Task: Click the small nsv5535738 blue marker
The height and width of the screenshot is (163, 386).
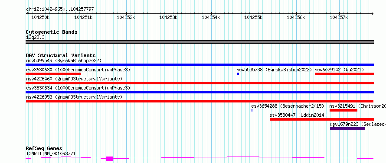Action: pos(238,74)
